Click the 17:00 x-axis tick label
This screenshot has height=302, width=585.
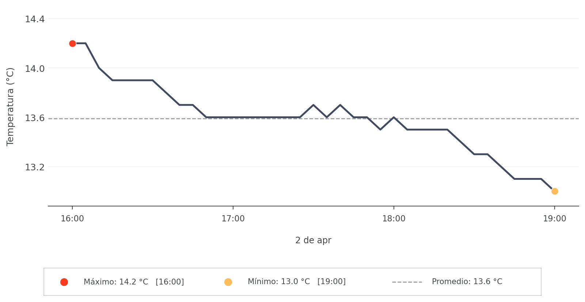tap(233, 219)
